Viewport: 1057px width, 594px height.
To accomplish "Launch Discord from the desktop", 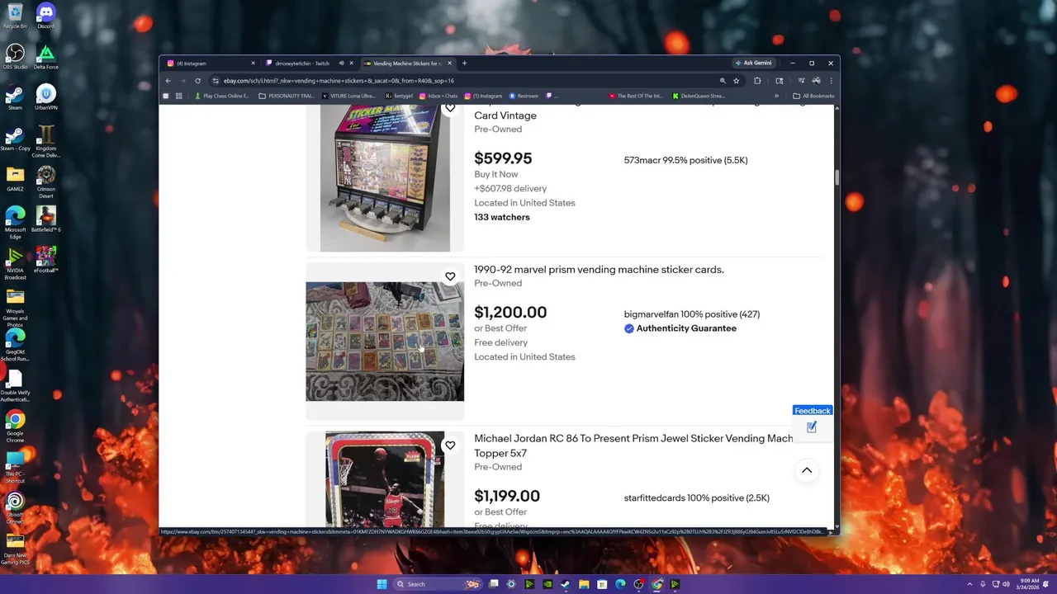I will coord(45,16).
